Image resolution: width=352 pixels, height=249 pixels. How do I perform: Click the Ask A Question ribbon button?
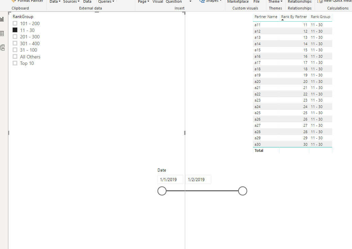174,2
